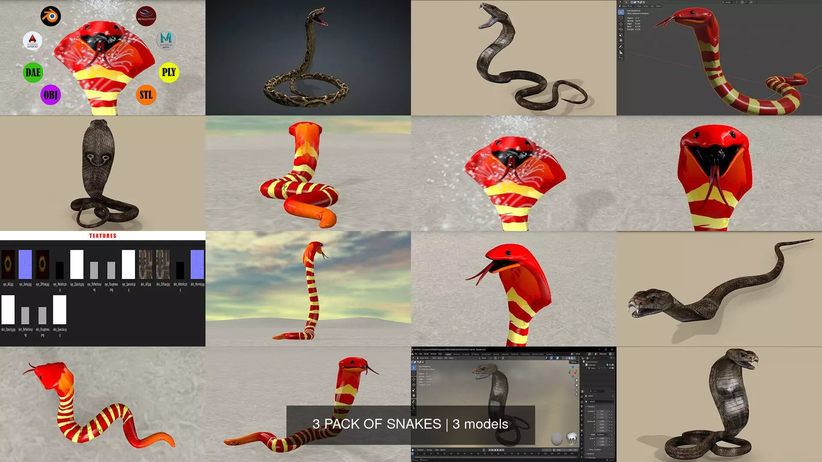Toggle the render camera icon of the cobra row
This screenshot has width=822, height=462.
pos(613,368)
